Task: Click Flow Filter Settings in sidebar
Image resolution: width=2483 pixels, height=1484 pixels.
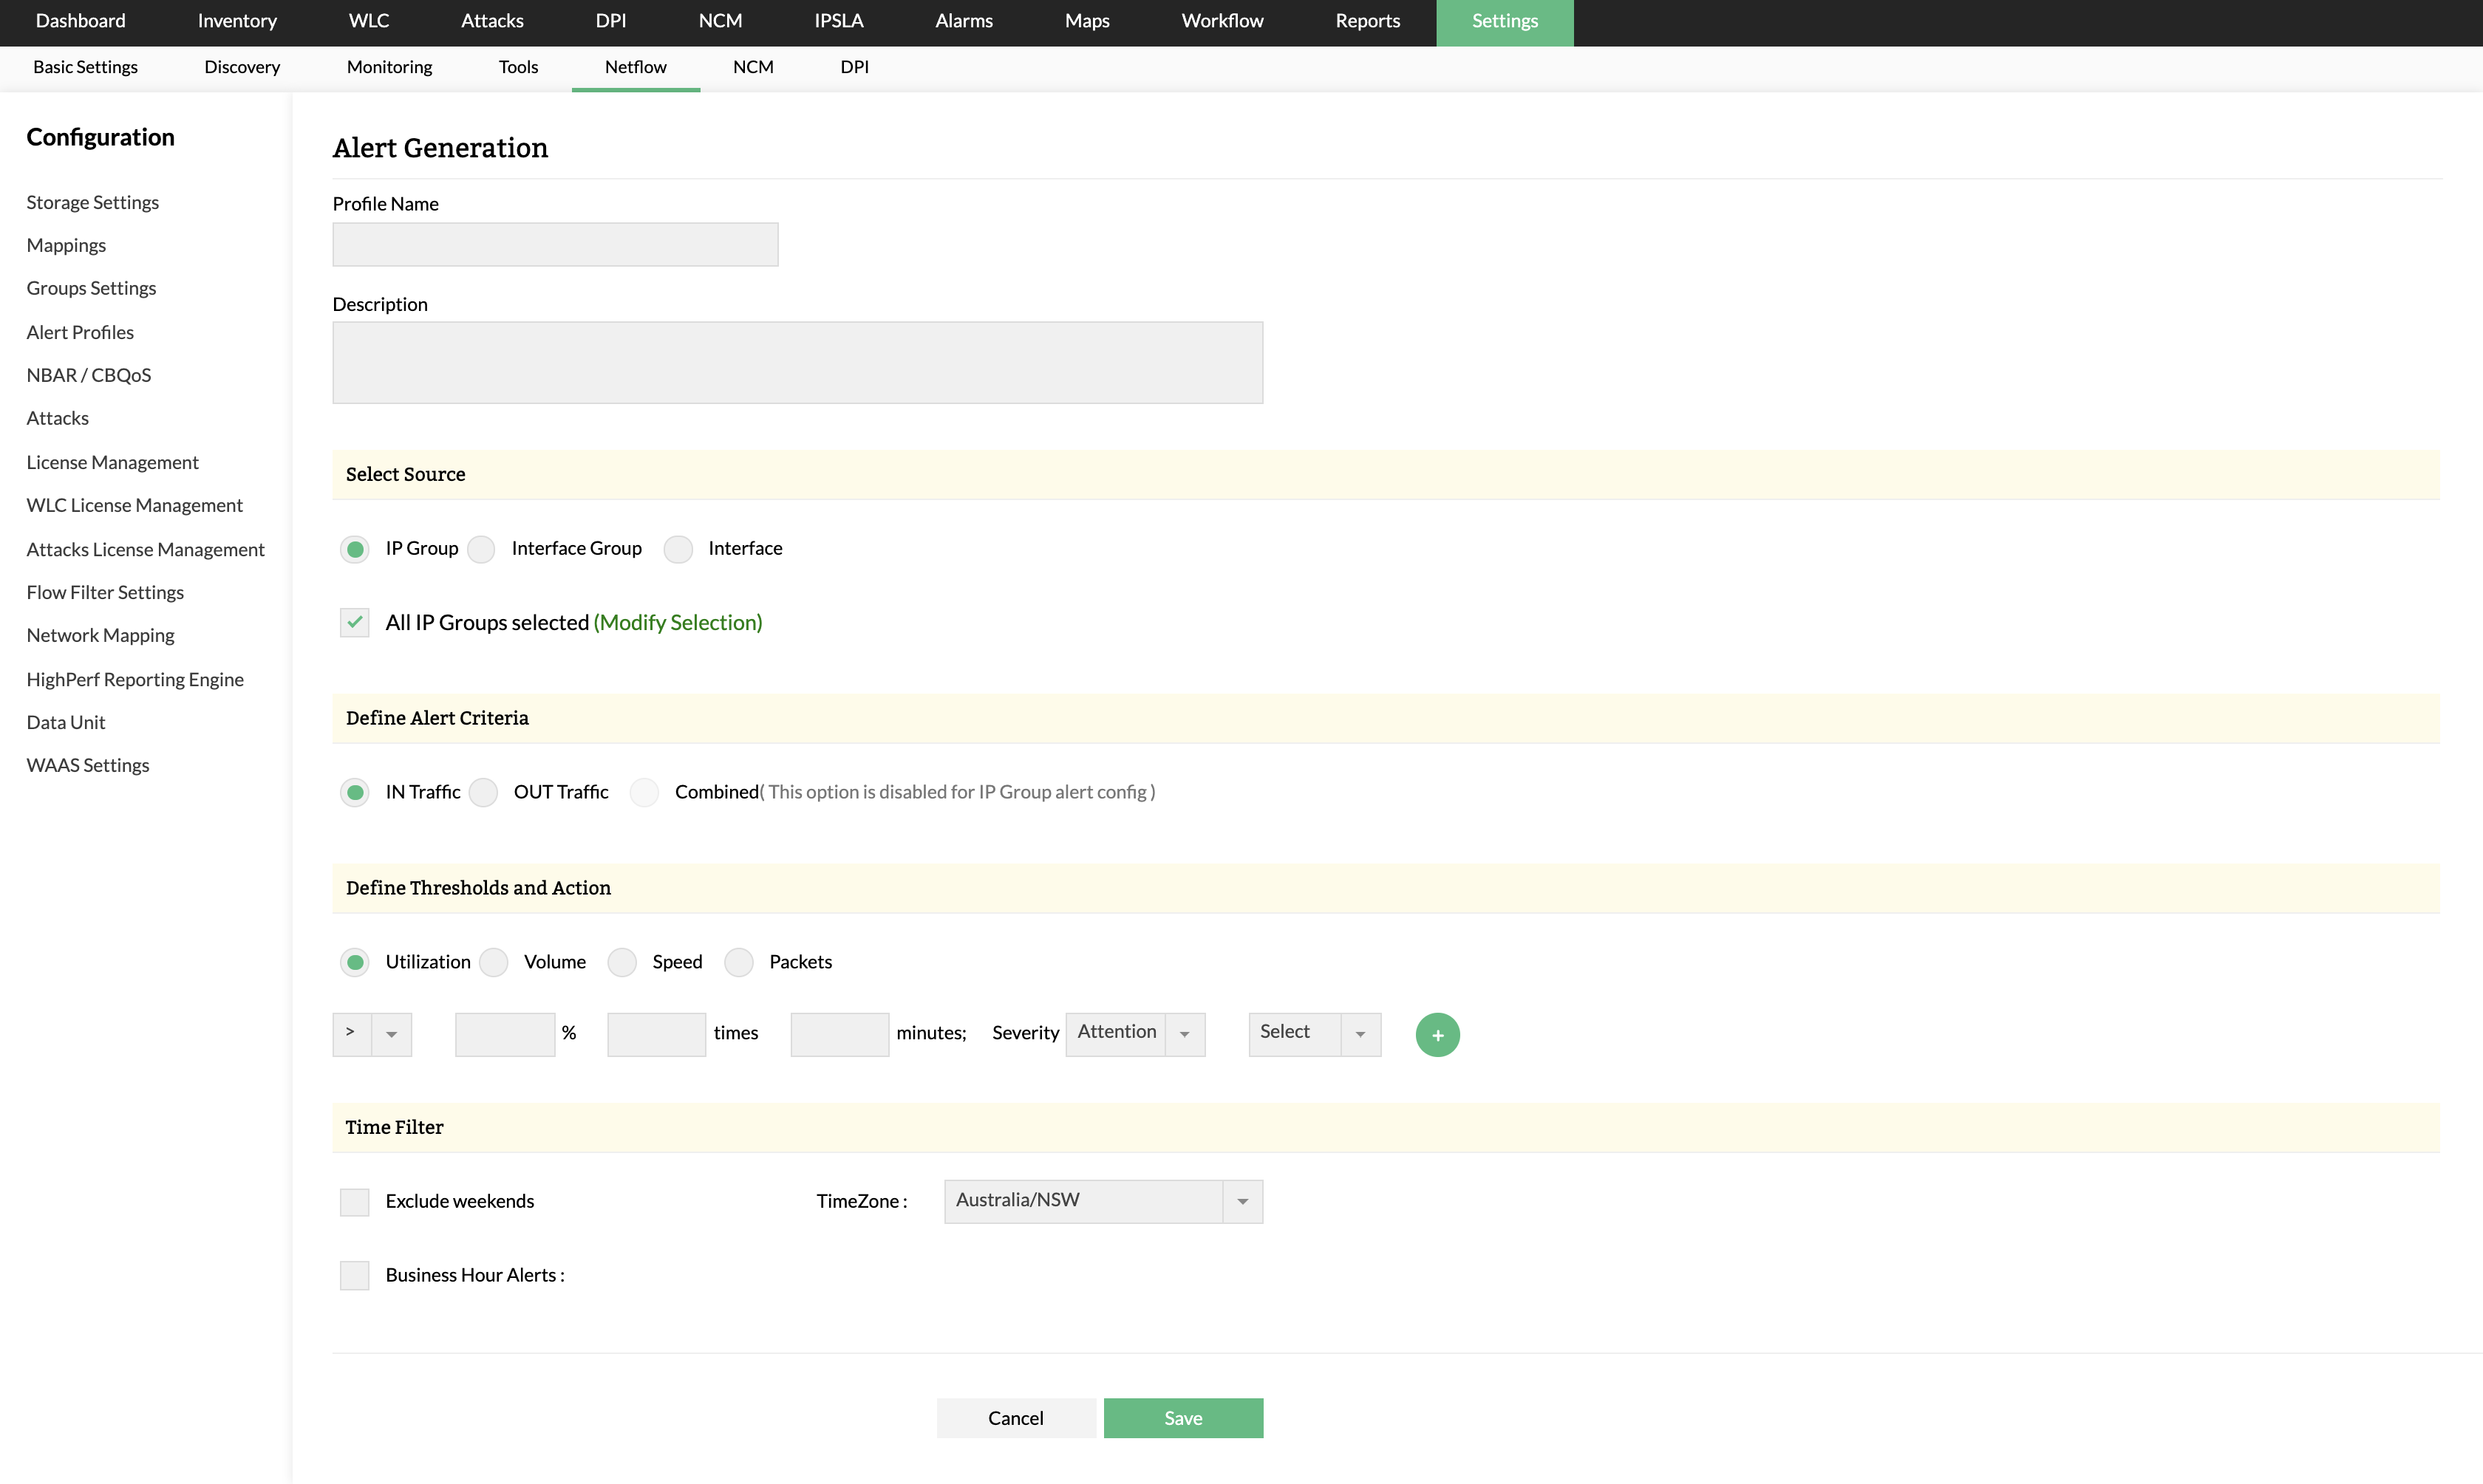Action: point(106,592)
